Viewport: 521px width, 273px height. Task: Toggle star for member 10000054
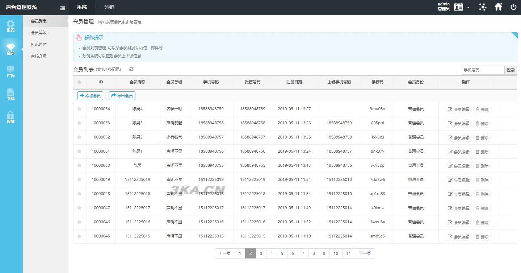click(79, 109)
